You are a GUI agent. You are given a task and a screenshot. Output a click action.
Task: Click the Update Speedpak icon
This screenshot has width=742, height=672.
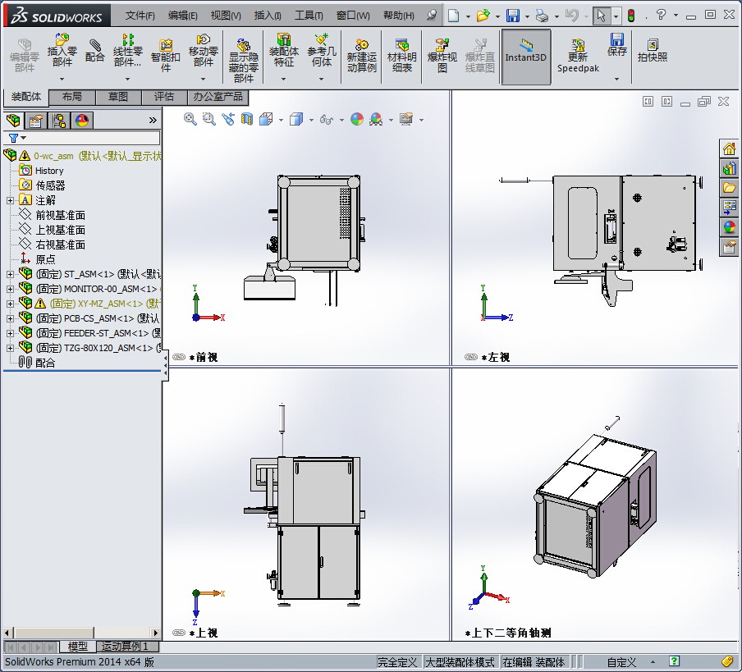click(578, 55)
